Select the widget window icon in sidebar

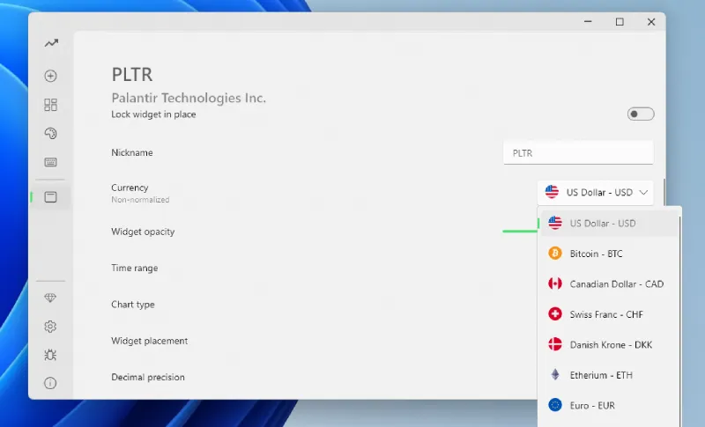click(51, 197)
